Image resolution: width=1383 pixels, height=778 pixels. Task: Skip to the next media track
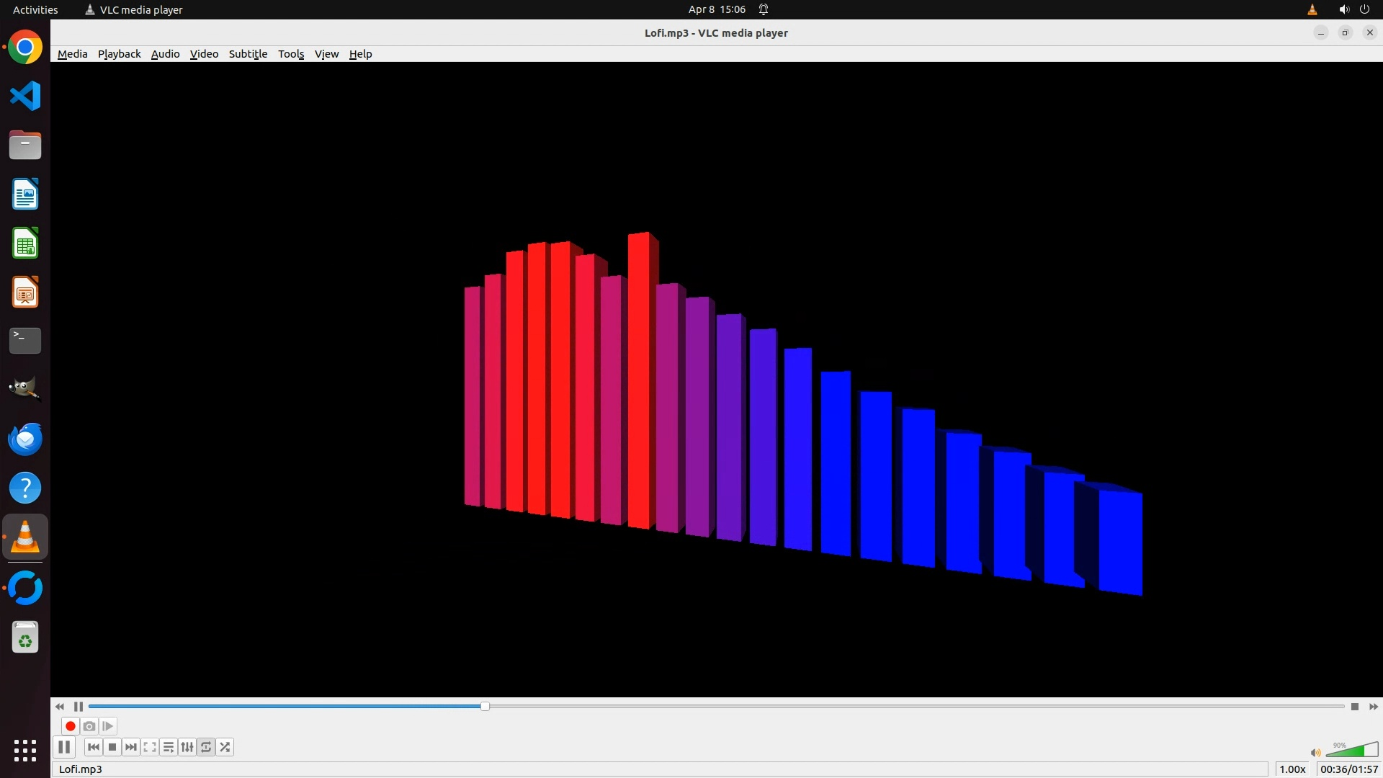(x=131, y=747)
